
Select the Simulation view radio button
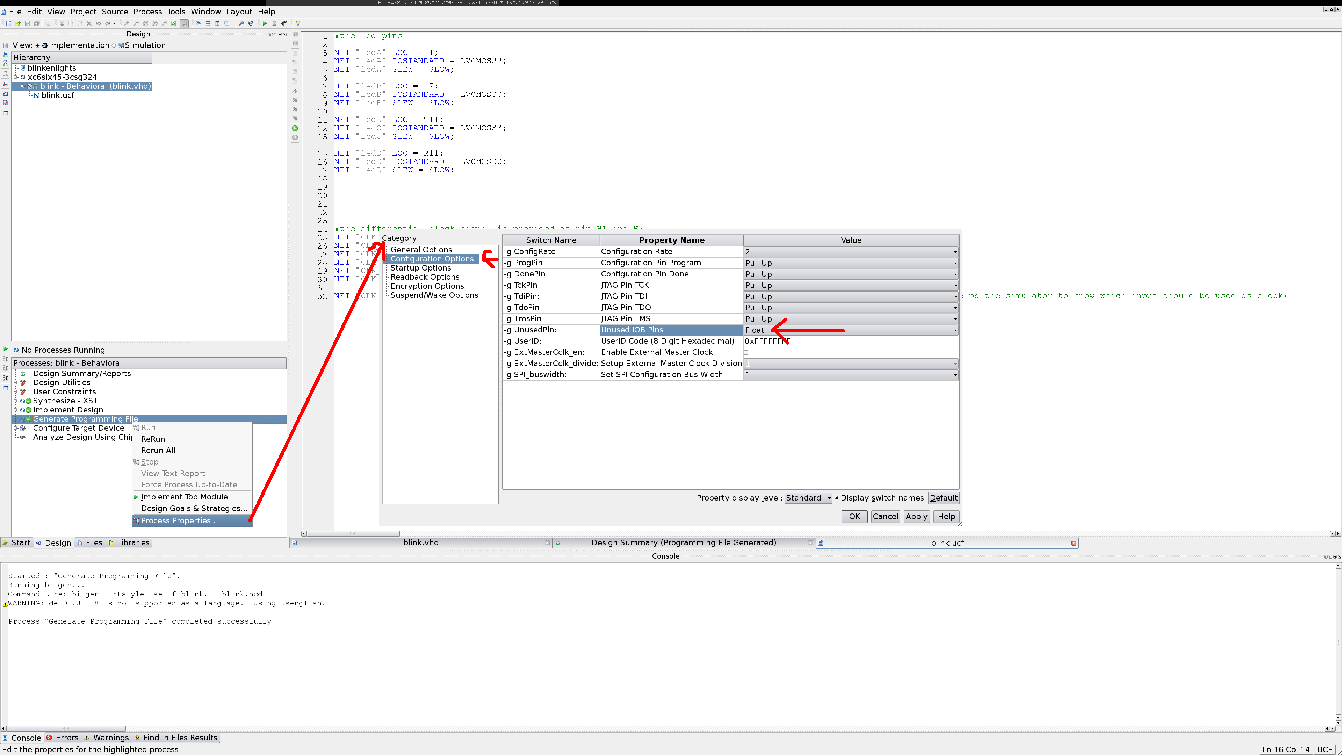pos(114,45)
